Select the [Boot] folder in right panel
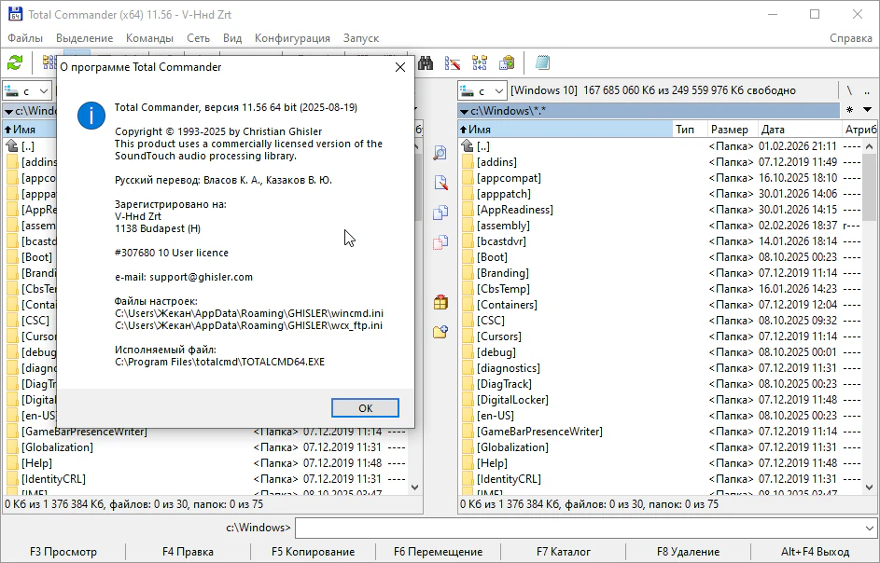 tap(492, 257)
